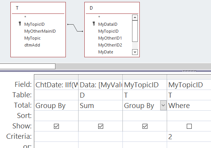Select MyDataID field in table D
This screenshot has height=148, width=211.
pyautogui.click(x=108, y=24)
